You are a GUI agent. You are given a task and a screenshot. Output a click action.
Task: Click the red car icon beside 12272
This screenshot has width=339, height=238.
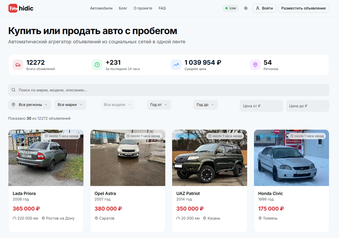pyautogui.click(x=18, y=65)
